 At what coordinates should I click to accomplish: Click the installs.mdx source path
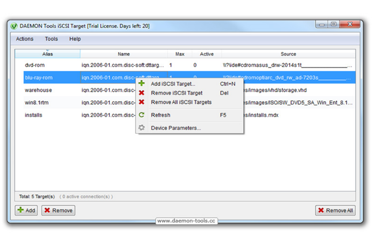[x=261, y=115]
